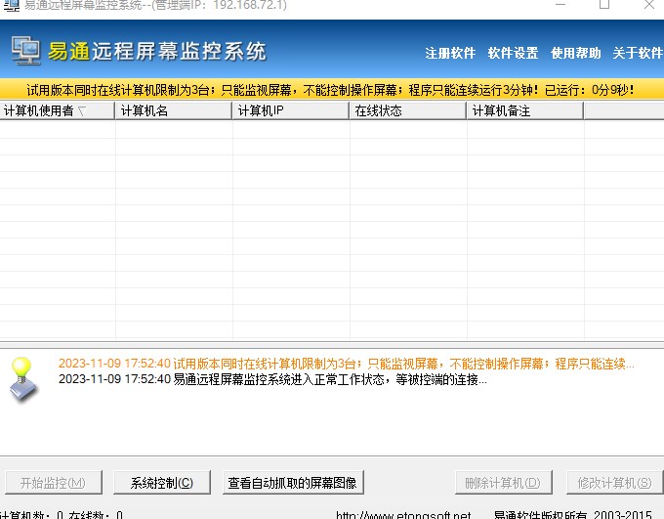The image size is (664, 519).
Task: Click the lightbulb icon in the log panel
Action: pyautogui.click(x=25, y=378)
